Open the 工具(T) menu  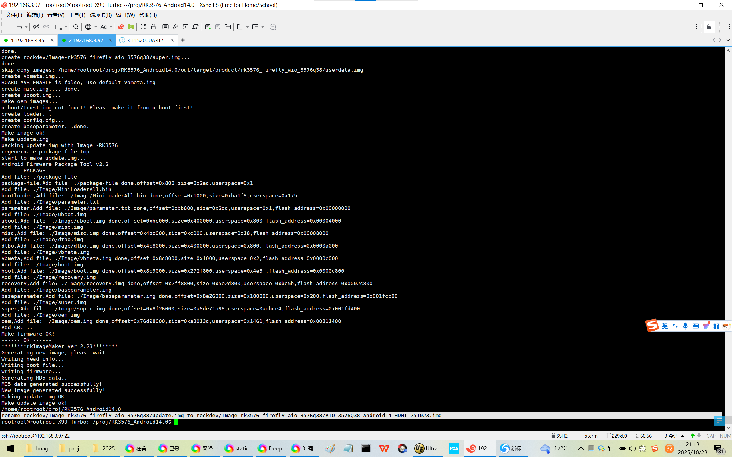coord(77,15)
